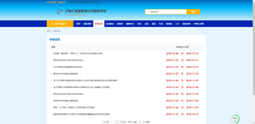This screenshot has width=255, height=124.
Task: Open 国家新闻出版署关于申报2019年度国家古籍整理 notice
Action: pyautogui.click(x=82, y=114)
